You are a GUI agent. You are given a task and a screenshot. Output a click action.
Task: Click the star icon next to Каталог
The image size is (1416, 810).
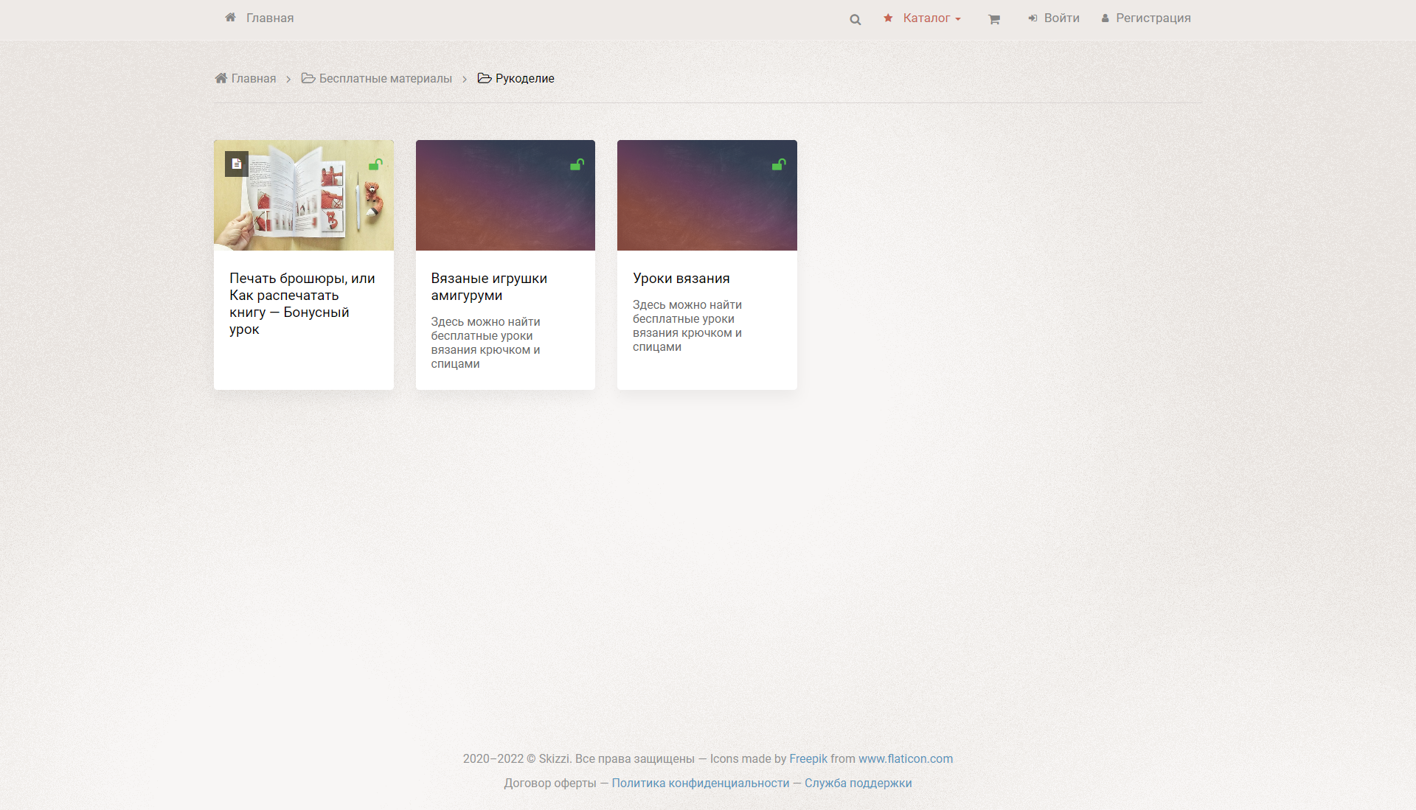[888, 18]
